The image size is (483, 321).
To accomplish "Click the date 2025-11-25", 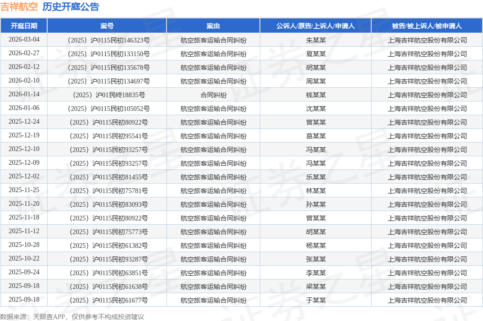I will [24, 190].
